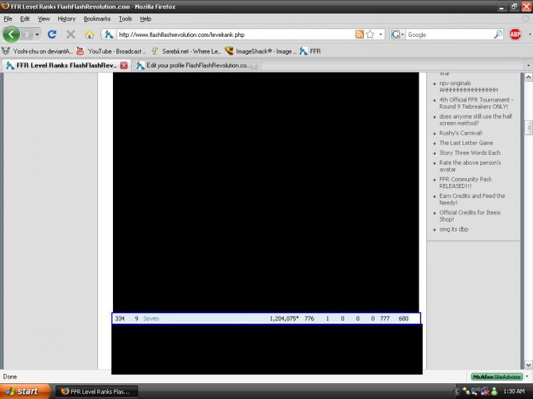
Task: Close the FFR Level Ranks tab
Action: pos(124,65)
